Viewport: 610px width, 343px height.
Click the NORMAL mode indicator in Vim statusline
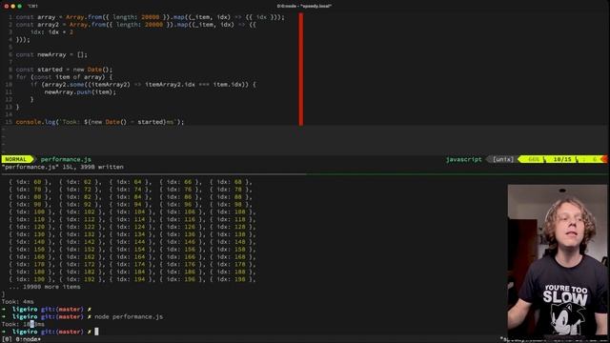pos(16,159)
